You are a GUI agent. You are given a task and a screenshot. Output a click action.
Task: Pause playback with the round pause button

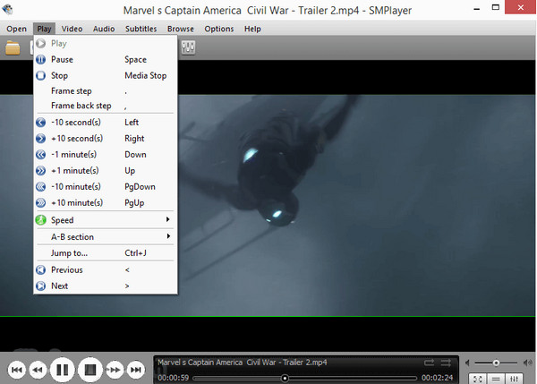63,370
